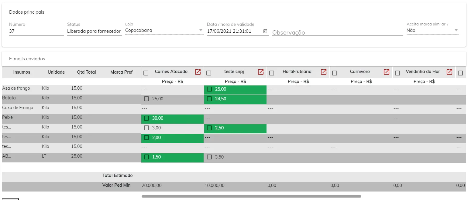Viewport: 468px width, 200px height.
Task: Select the Peixe 30,00 price checkbox
Action: click(146, 118)
